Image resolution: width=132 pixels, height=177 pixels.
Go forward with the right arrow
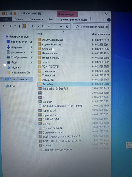(x=10, y=26)
